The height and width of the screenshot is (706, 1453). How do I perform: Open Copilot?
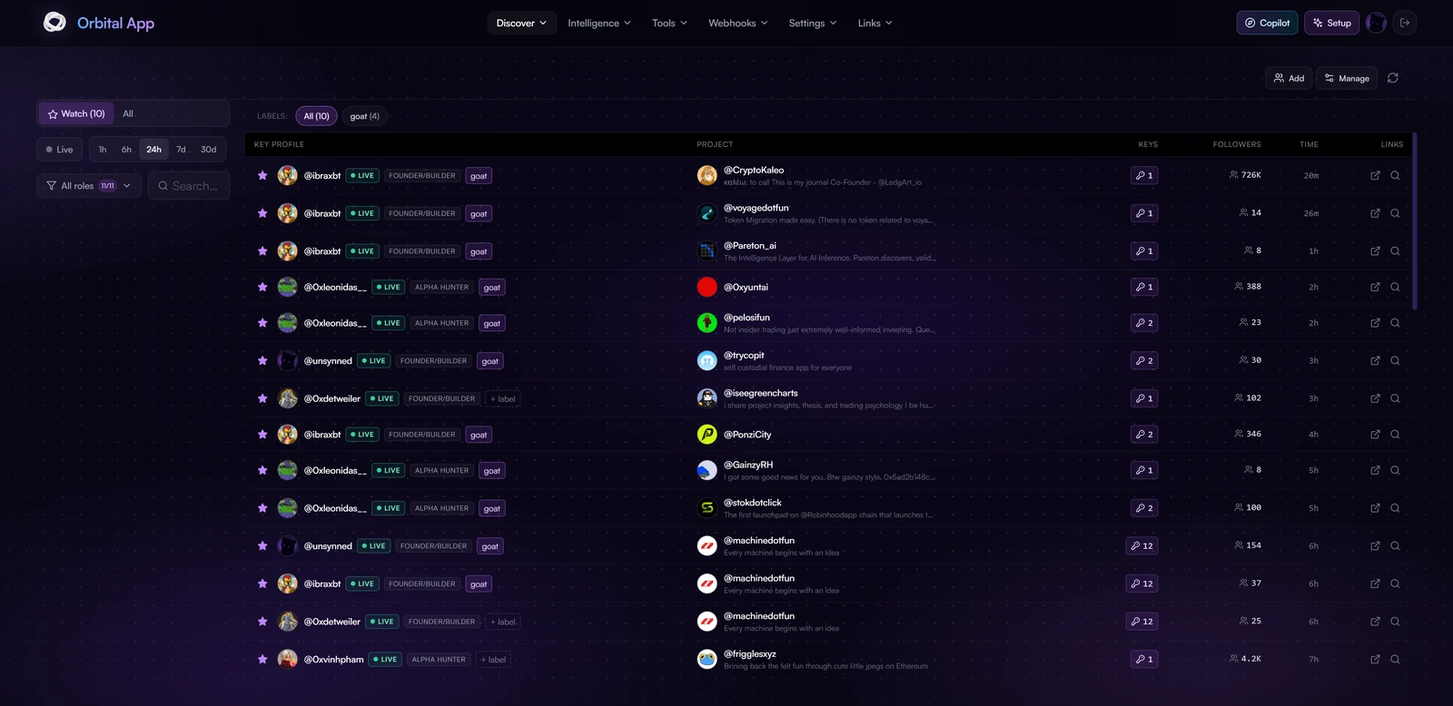[1267, 23]
